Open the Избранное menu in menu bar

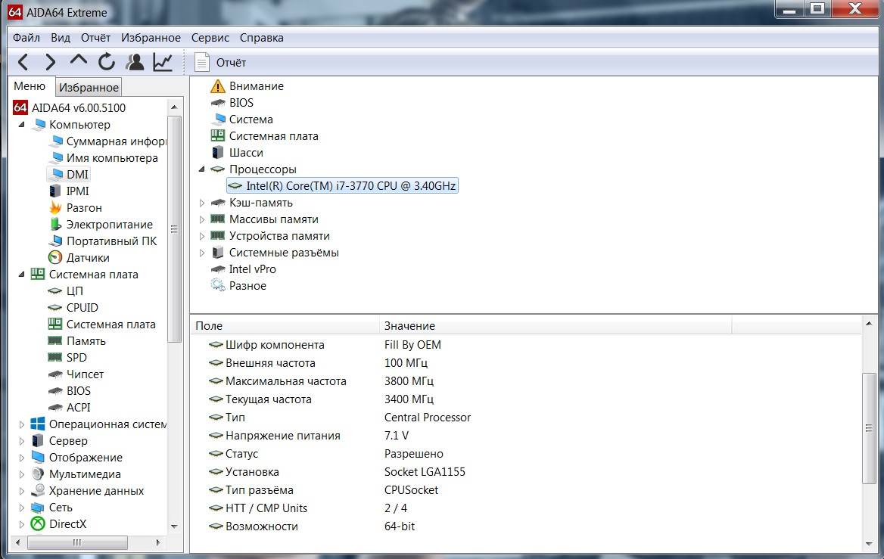(x=151, y=38)
